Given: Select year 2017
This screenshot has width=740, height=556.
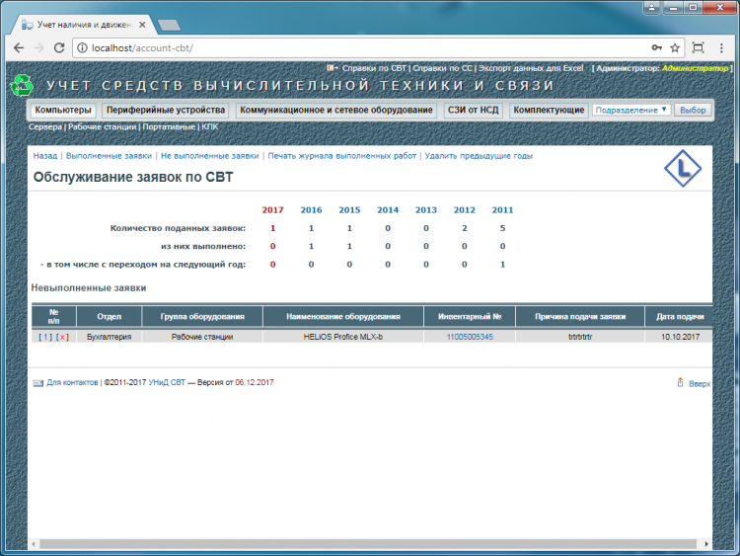Looking at the screenshot, I should click(272, 210).
